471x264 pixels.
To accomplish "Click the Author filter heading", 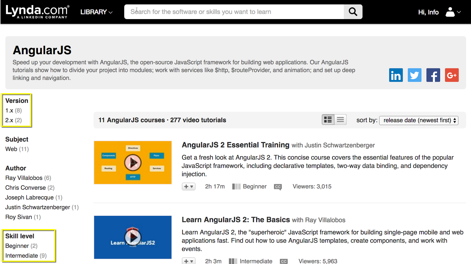I will [x=16, y=168].
